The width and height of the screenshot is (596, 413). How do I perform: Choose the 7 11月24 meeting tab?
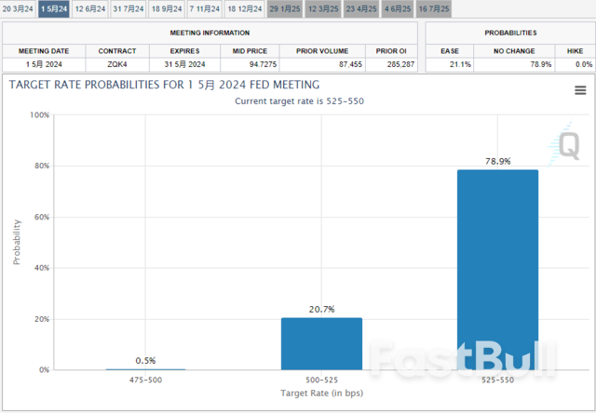coord(206,8)
